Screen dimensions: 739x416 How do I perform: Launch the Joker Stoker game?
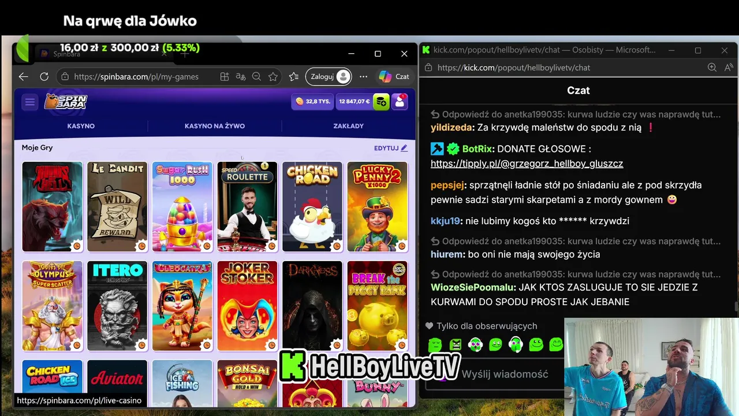pyautogui.click(x=247, y=306)
